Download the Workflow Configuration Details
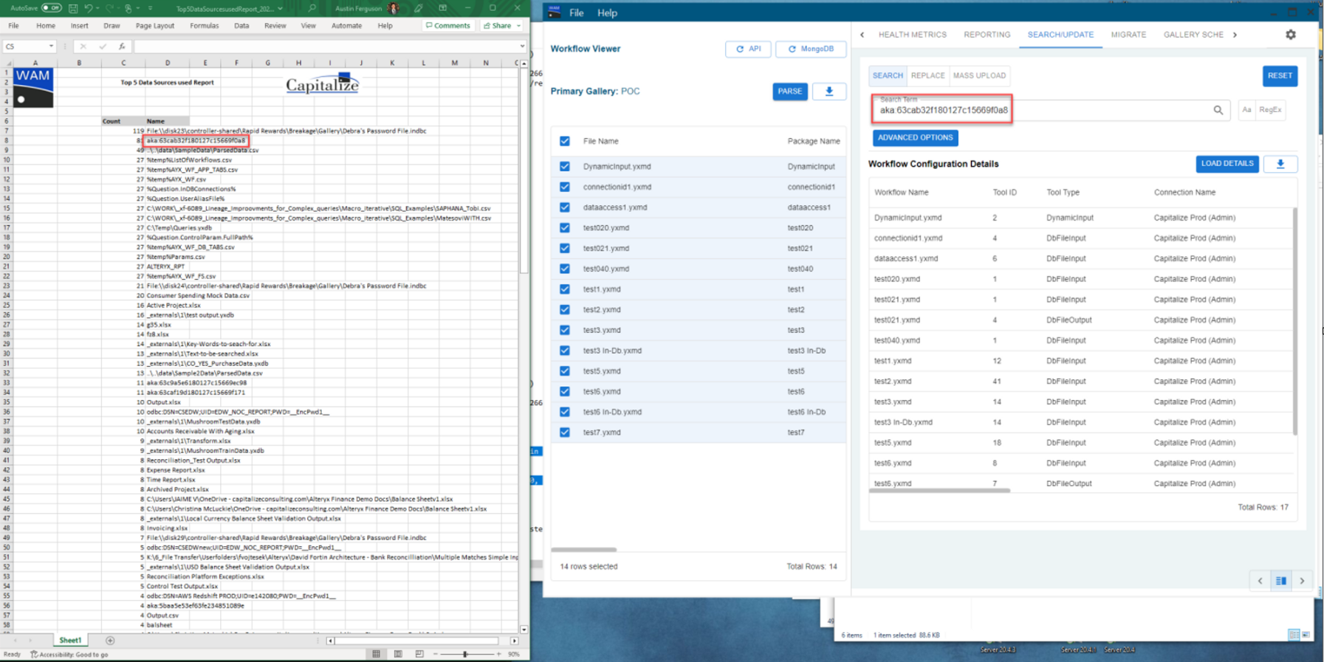The height and width of the screenshot is (662, 1324). (1280, 164)
